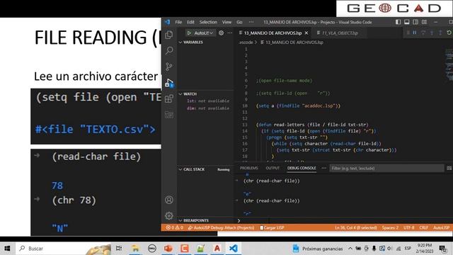Switch to the OUTPUT panel tab
The image size is (453, 255).
pyautogui.click(x=273, y=168)
